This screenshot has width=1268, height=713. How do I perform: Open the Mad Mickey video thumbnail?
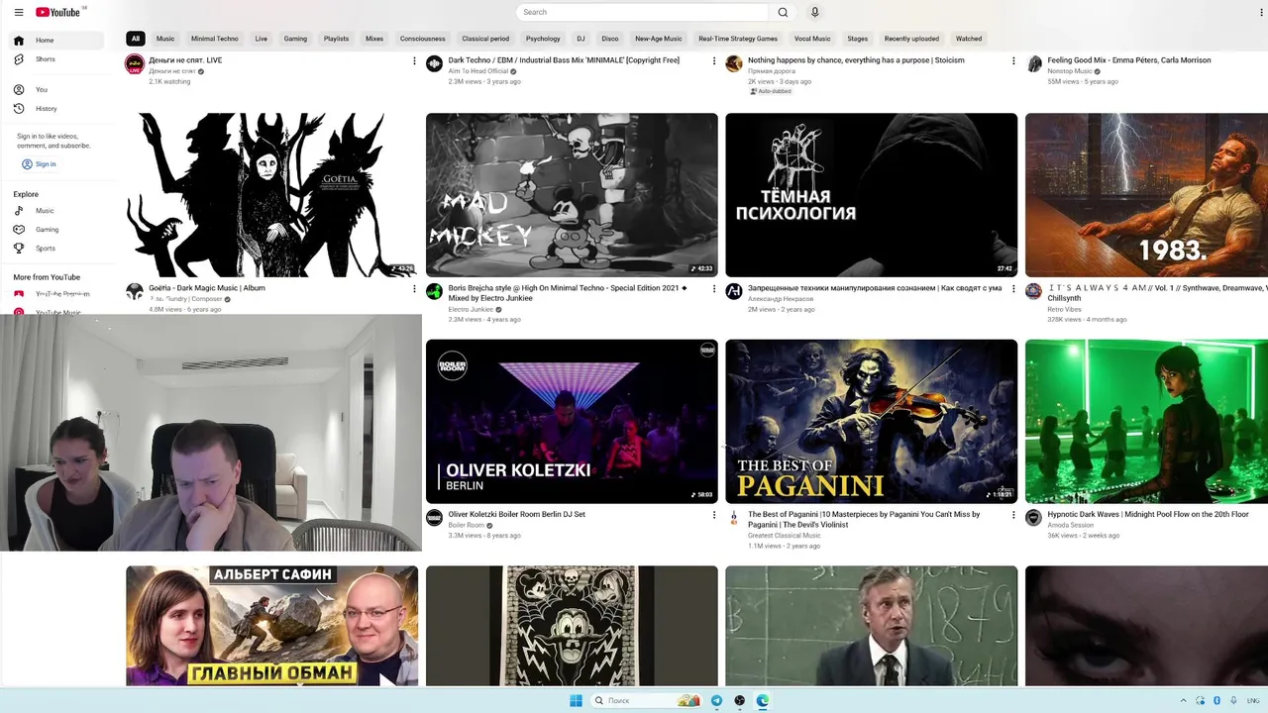572,195
